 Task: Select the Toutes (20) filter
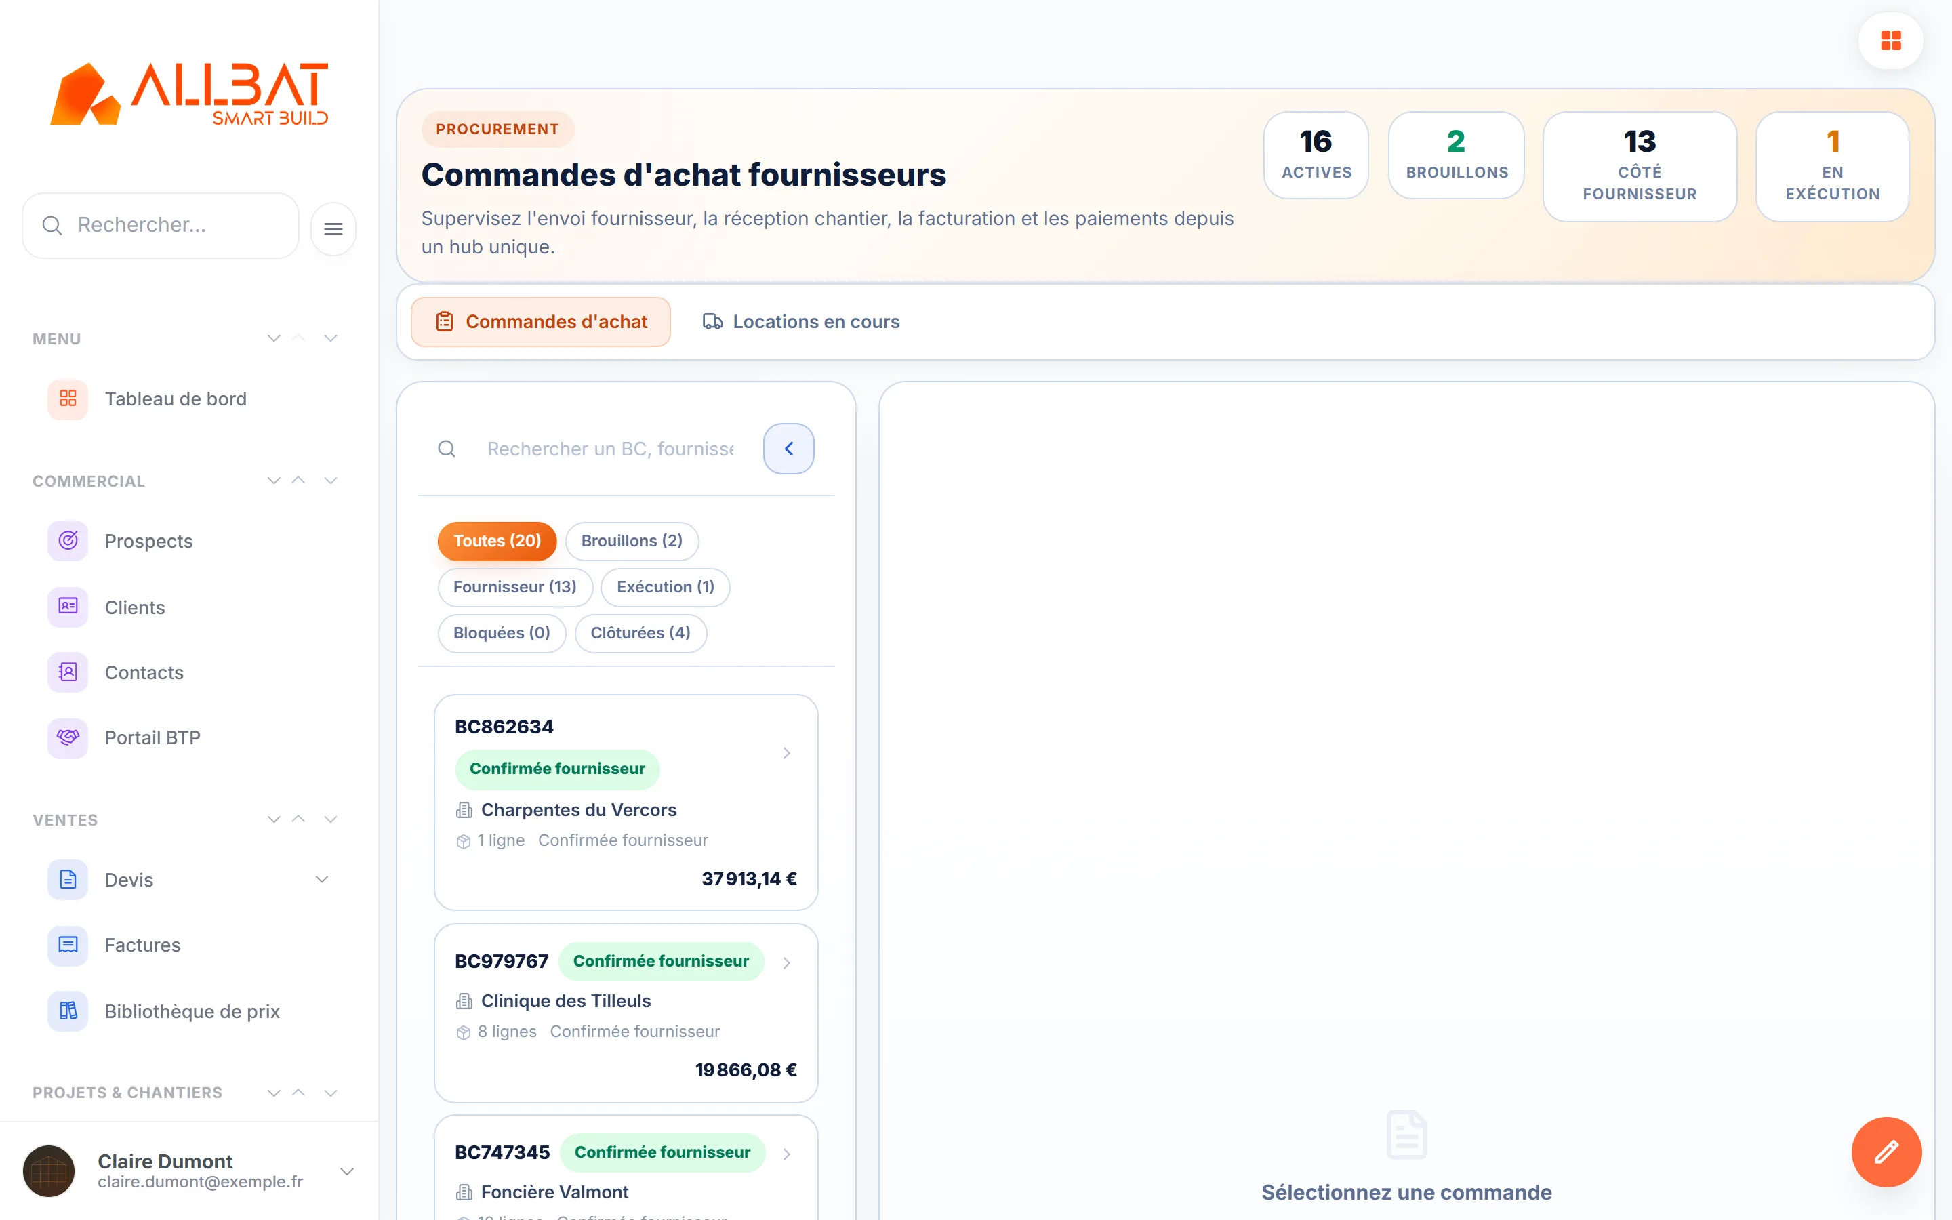point(497,541)
